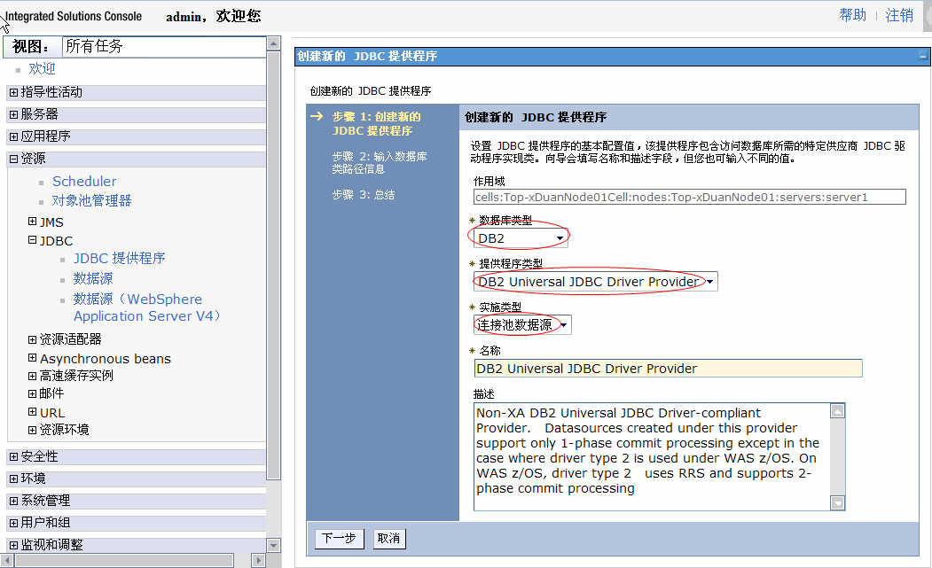
Task: Open the JDBC 提供程序 link
Action: coord(119,259)
